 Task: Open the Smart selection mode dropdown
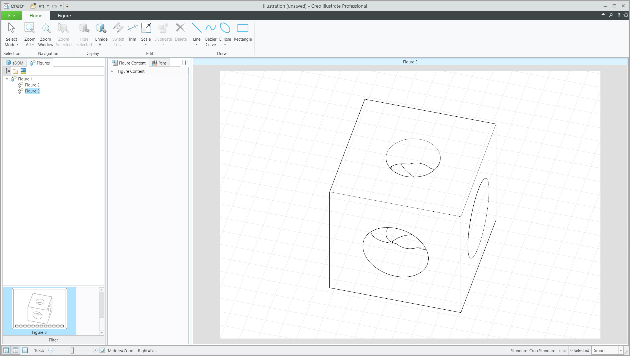tap(621, 350)
